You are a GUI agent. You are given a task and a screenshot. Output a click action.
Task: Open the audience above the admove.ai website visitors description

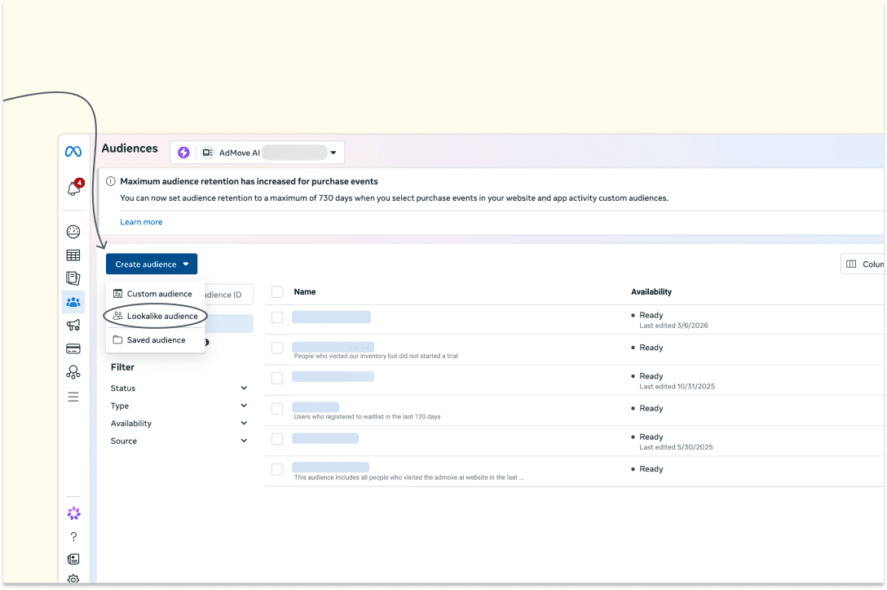click(x=331, y=467)
